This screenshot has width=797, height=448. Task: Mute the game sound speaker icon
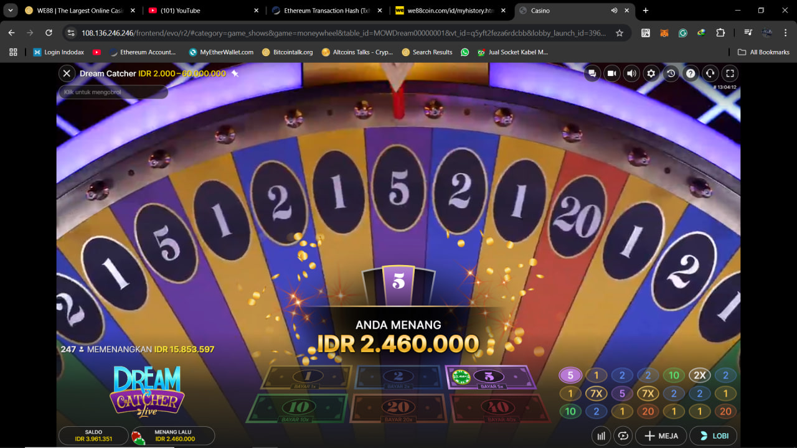[631, 73]
